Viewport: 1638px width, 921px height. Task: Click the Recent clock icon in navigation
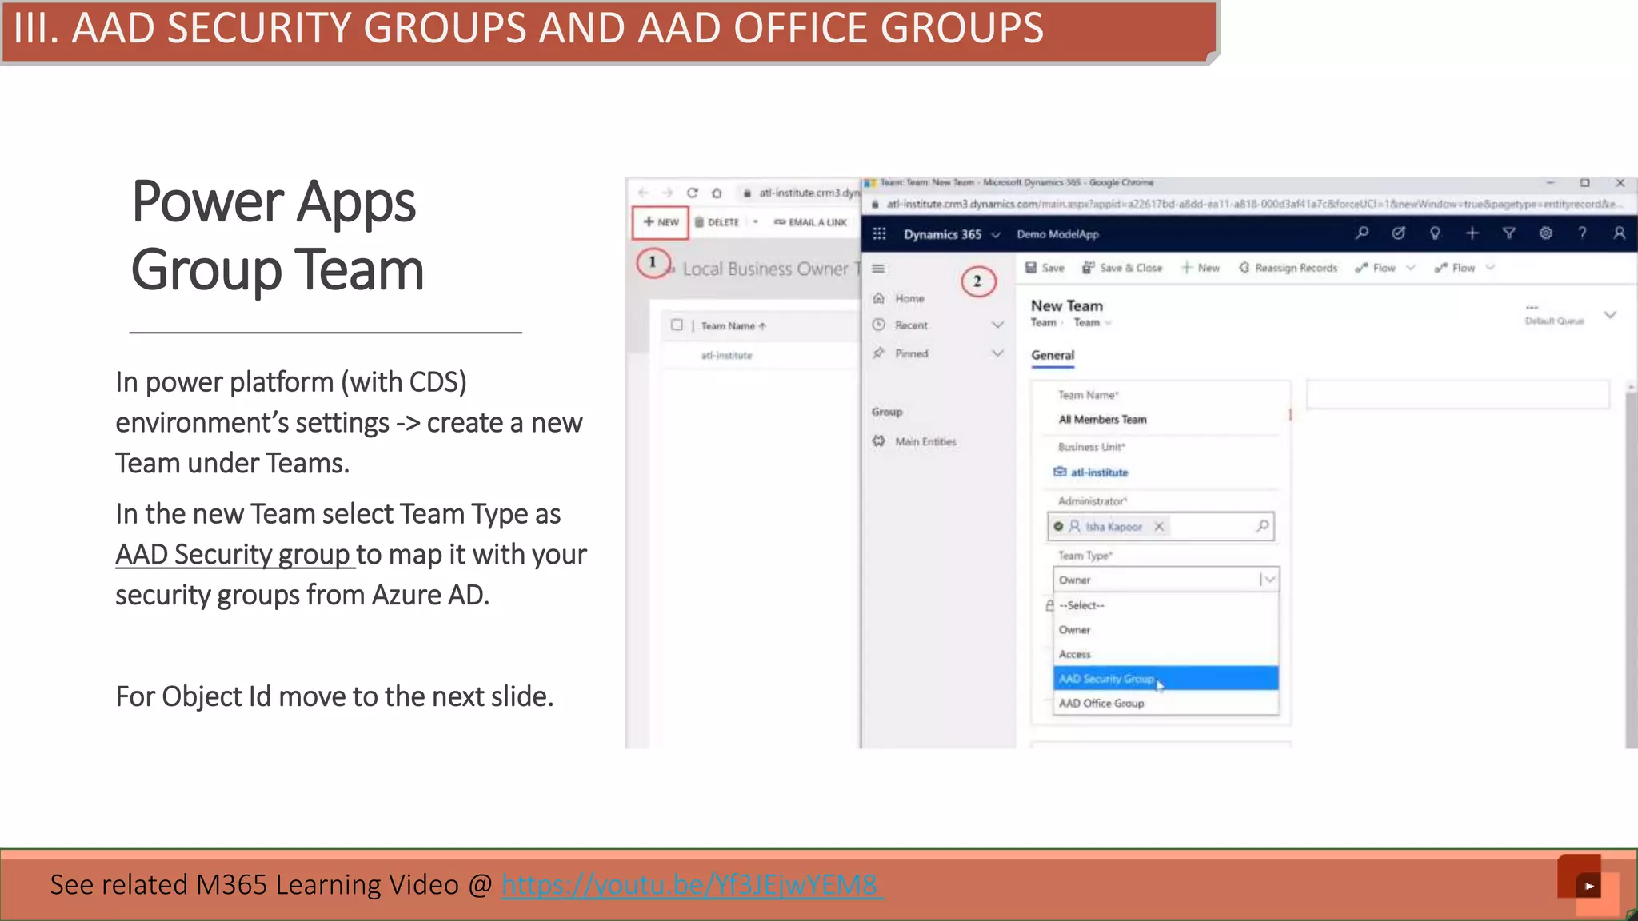point(878,325)
